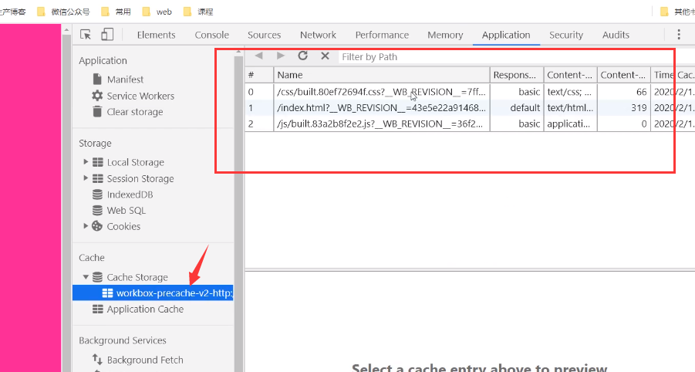Viewport: 695px width, 372px height.
Task: Sort by the # column header
Action: pos(259,75)
